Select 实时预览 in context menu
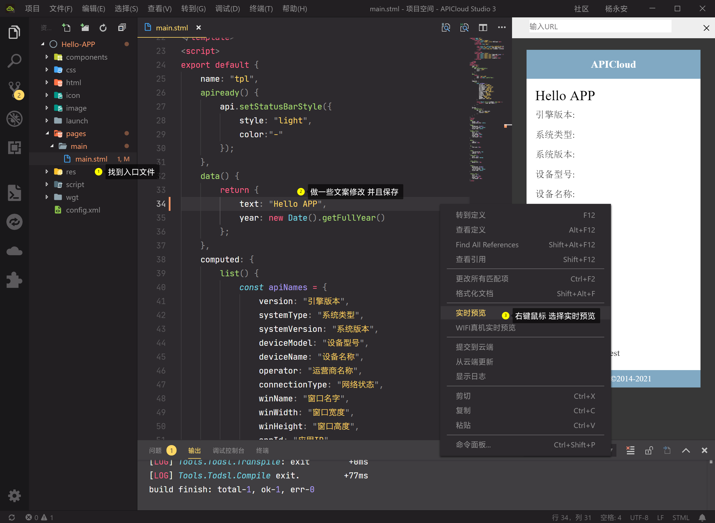This screenshot has height=523, width=715. coord(471,313)
